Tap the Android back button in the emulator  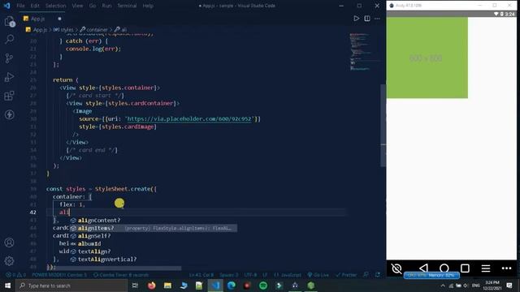(x=423, y=268)
